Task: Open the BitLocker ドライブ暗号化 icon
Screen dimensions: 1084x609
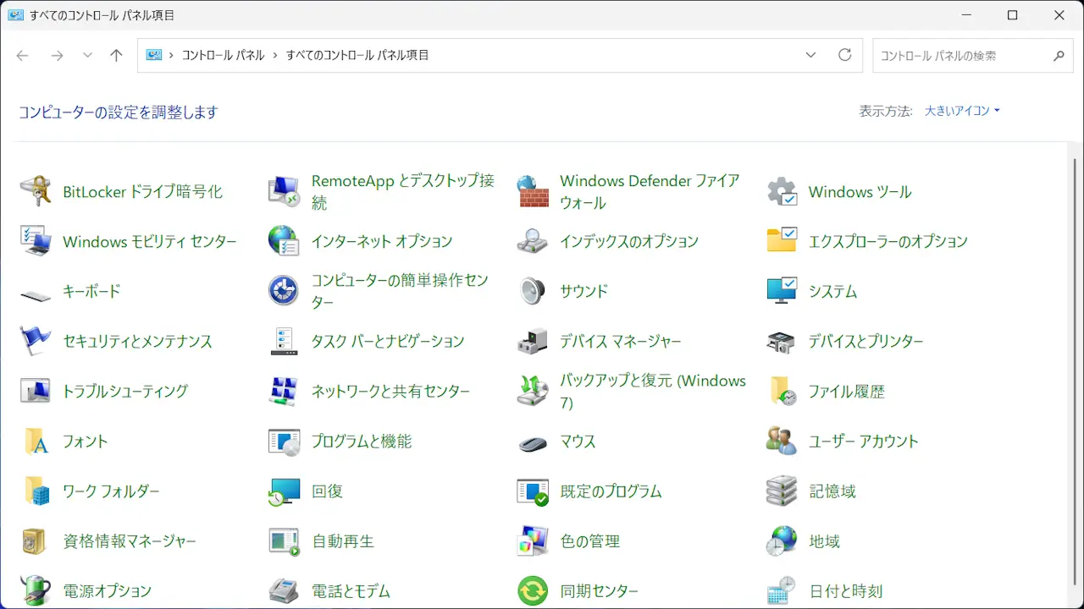Action: tap(36, 192)
